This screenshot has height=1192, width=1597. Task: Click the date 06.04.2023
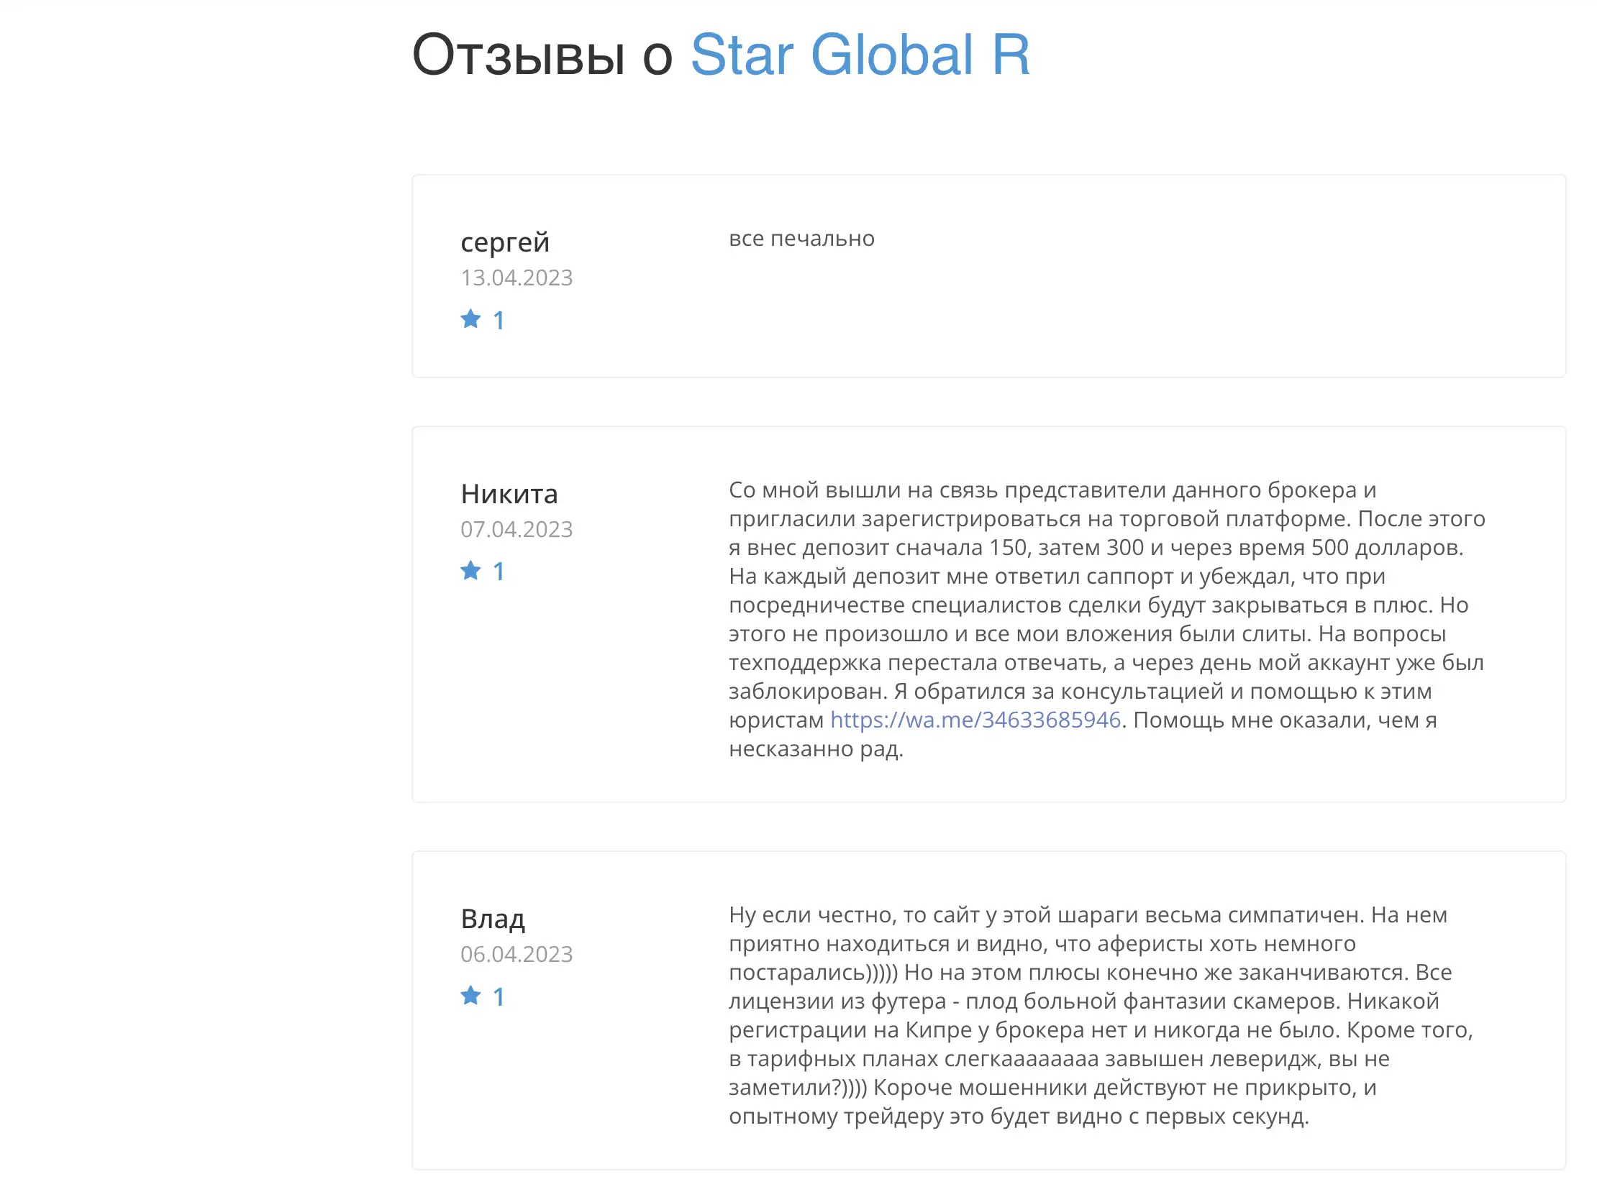click(x=517, y=955)
